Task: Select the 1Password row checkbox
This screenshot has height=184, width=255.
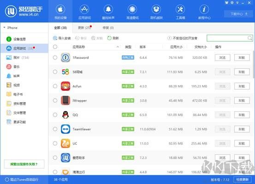Action: point(55,57)
